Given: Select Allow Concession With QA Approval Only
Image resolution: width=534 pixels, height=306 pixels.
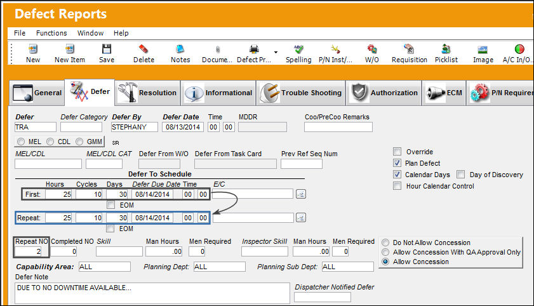Looking at the screenshot, I should (385, 252).
